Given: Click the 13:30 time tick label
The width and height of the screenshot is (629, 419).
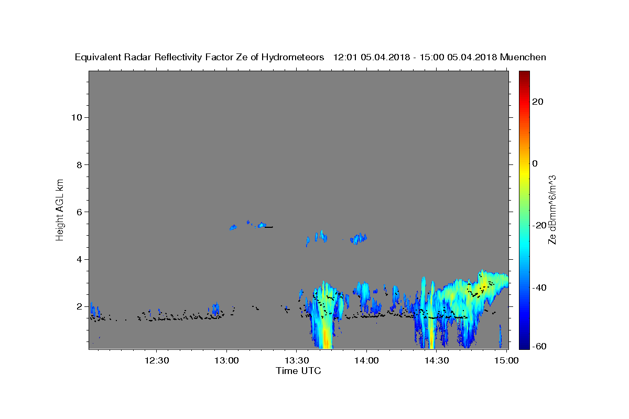Looking at the screenshot, I should click(x=296, y=360).
